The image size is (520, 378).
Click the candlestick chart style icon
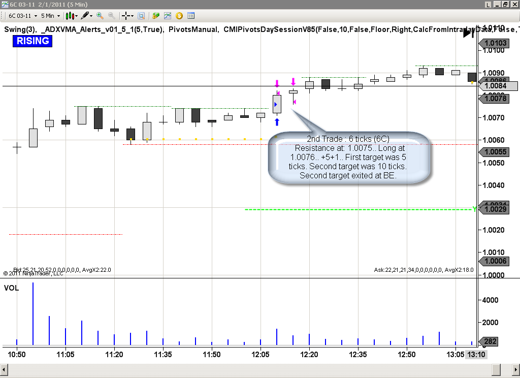(69, 16)
